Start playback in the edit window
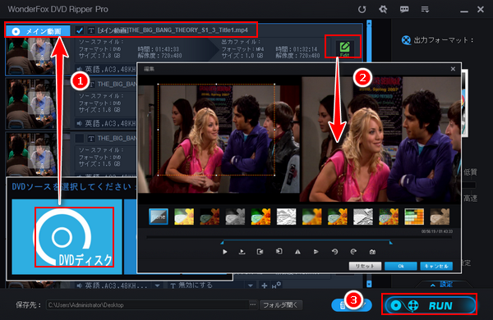The height and width of the screenshot is (320, 493). pyautogui.click(x=224, y=252)
